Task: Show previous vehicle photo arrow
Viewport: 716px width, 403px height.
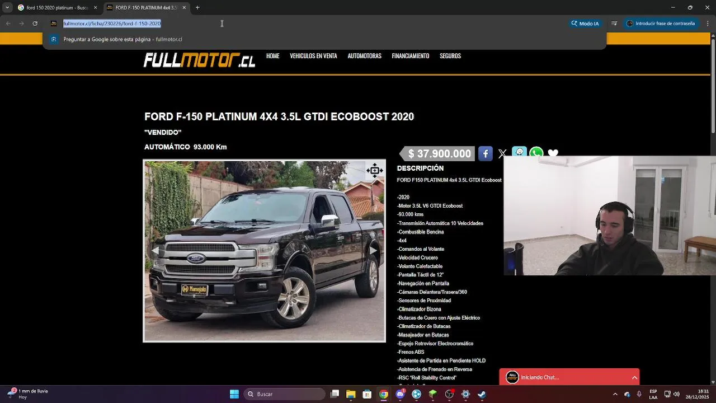Action: click(x=156, y=250)
